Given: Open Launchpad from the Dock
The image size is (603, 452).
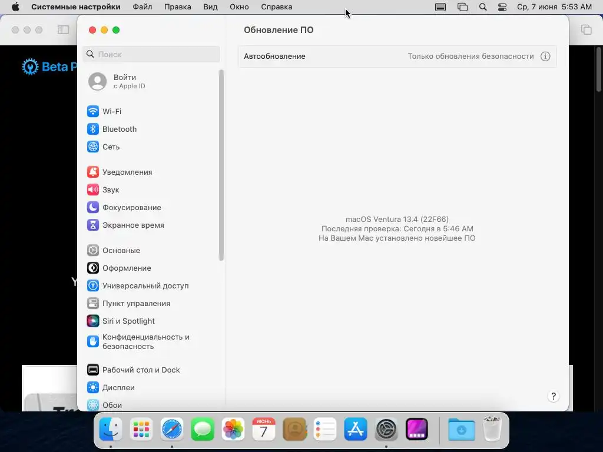Looking at the screenshot, I should point(141,429).
